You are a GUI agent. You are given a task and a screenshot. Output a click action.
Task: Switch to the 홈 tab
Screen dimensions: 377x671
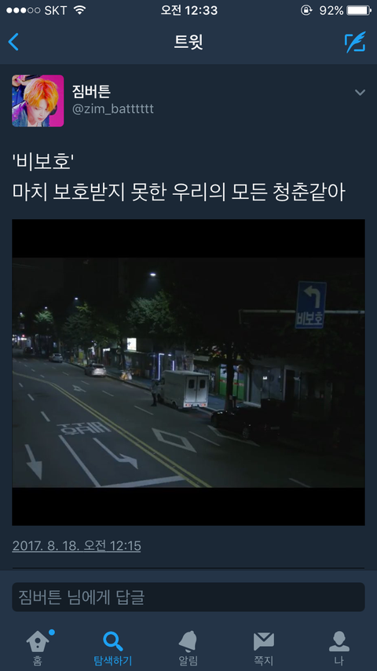pyautogui.click(x=38, y=648)
